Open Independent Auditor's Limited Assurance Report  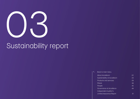click(x=107, y=92)
